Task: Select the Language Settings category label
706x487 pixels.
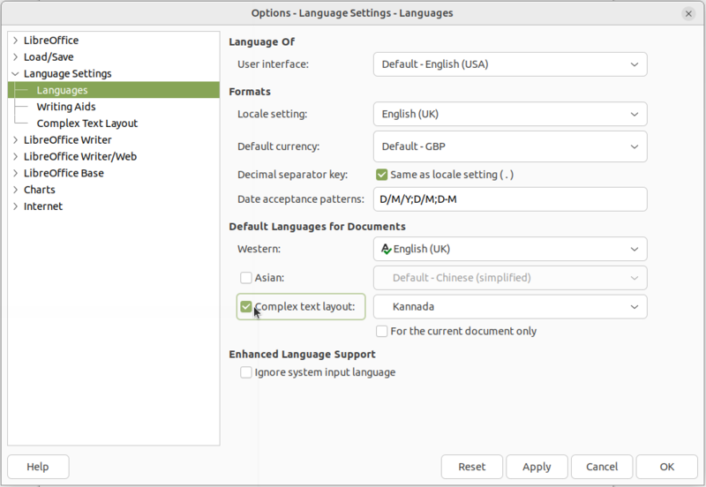Action: (68, 74)
